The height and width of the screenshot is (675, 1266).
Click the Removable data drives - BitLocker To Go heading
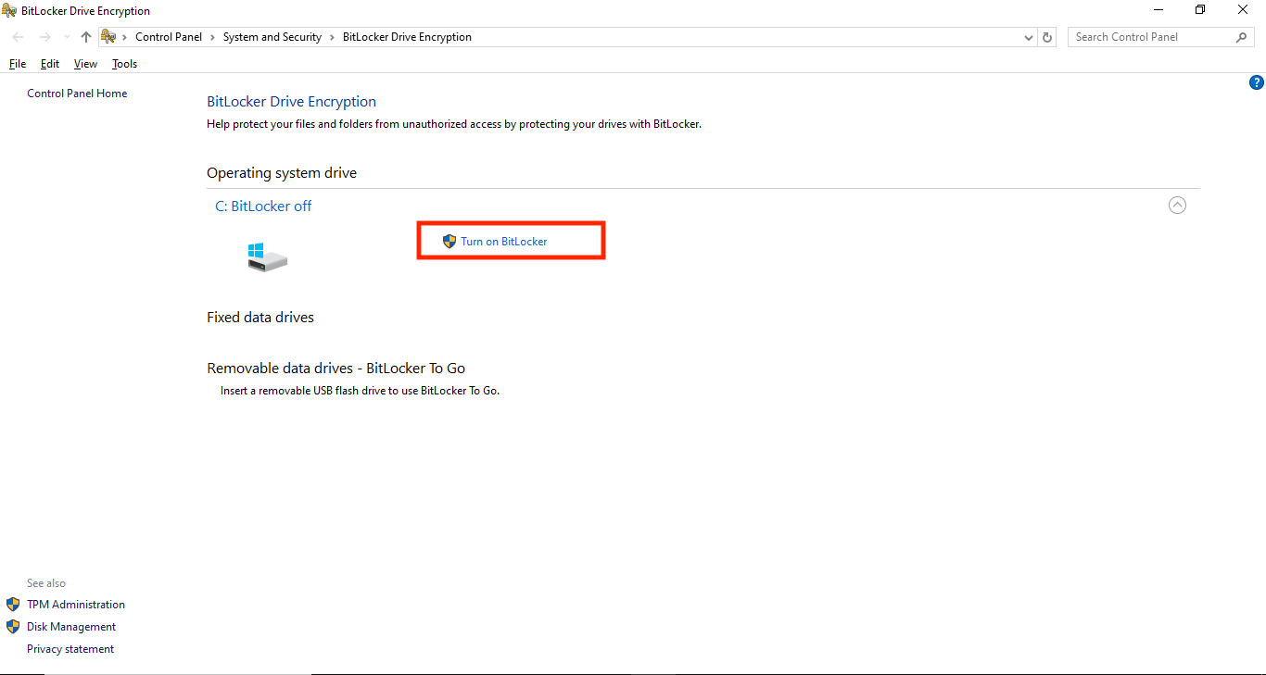pos(336,369)
